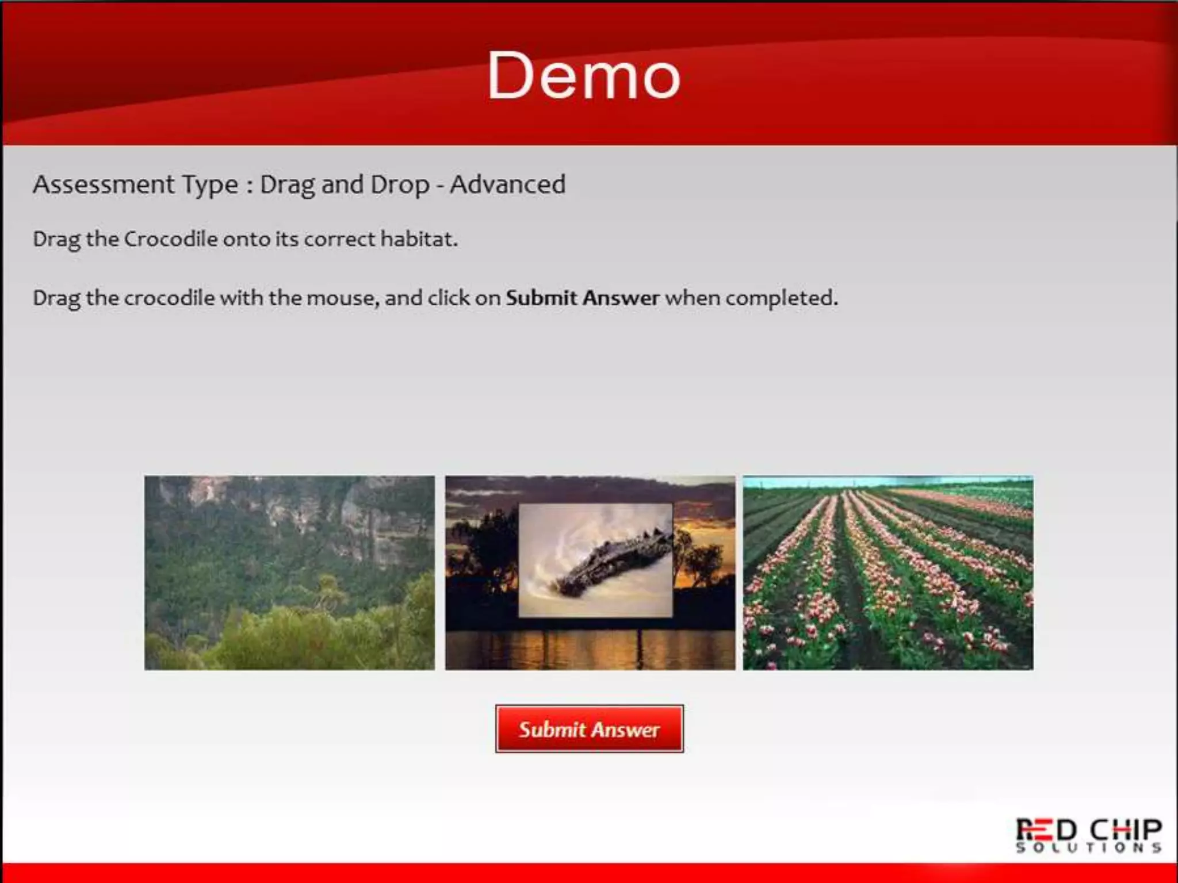
Task: Click the tulip flower field habitat image
Action: [x=888, y=573]
